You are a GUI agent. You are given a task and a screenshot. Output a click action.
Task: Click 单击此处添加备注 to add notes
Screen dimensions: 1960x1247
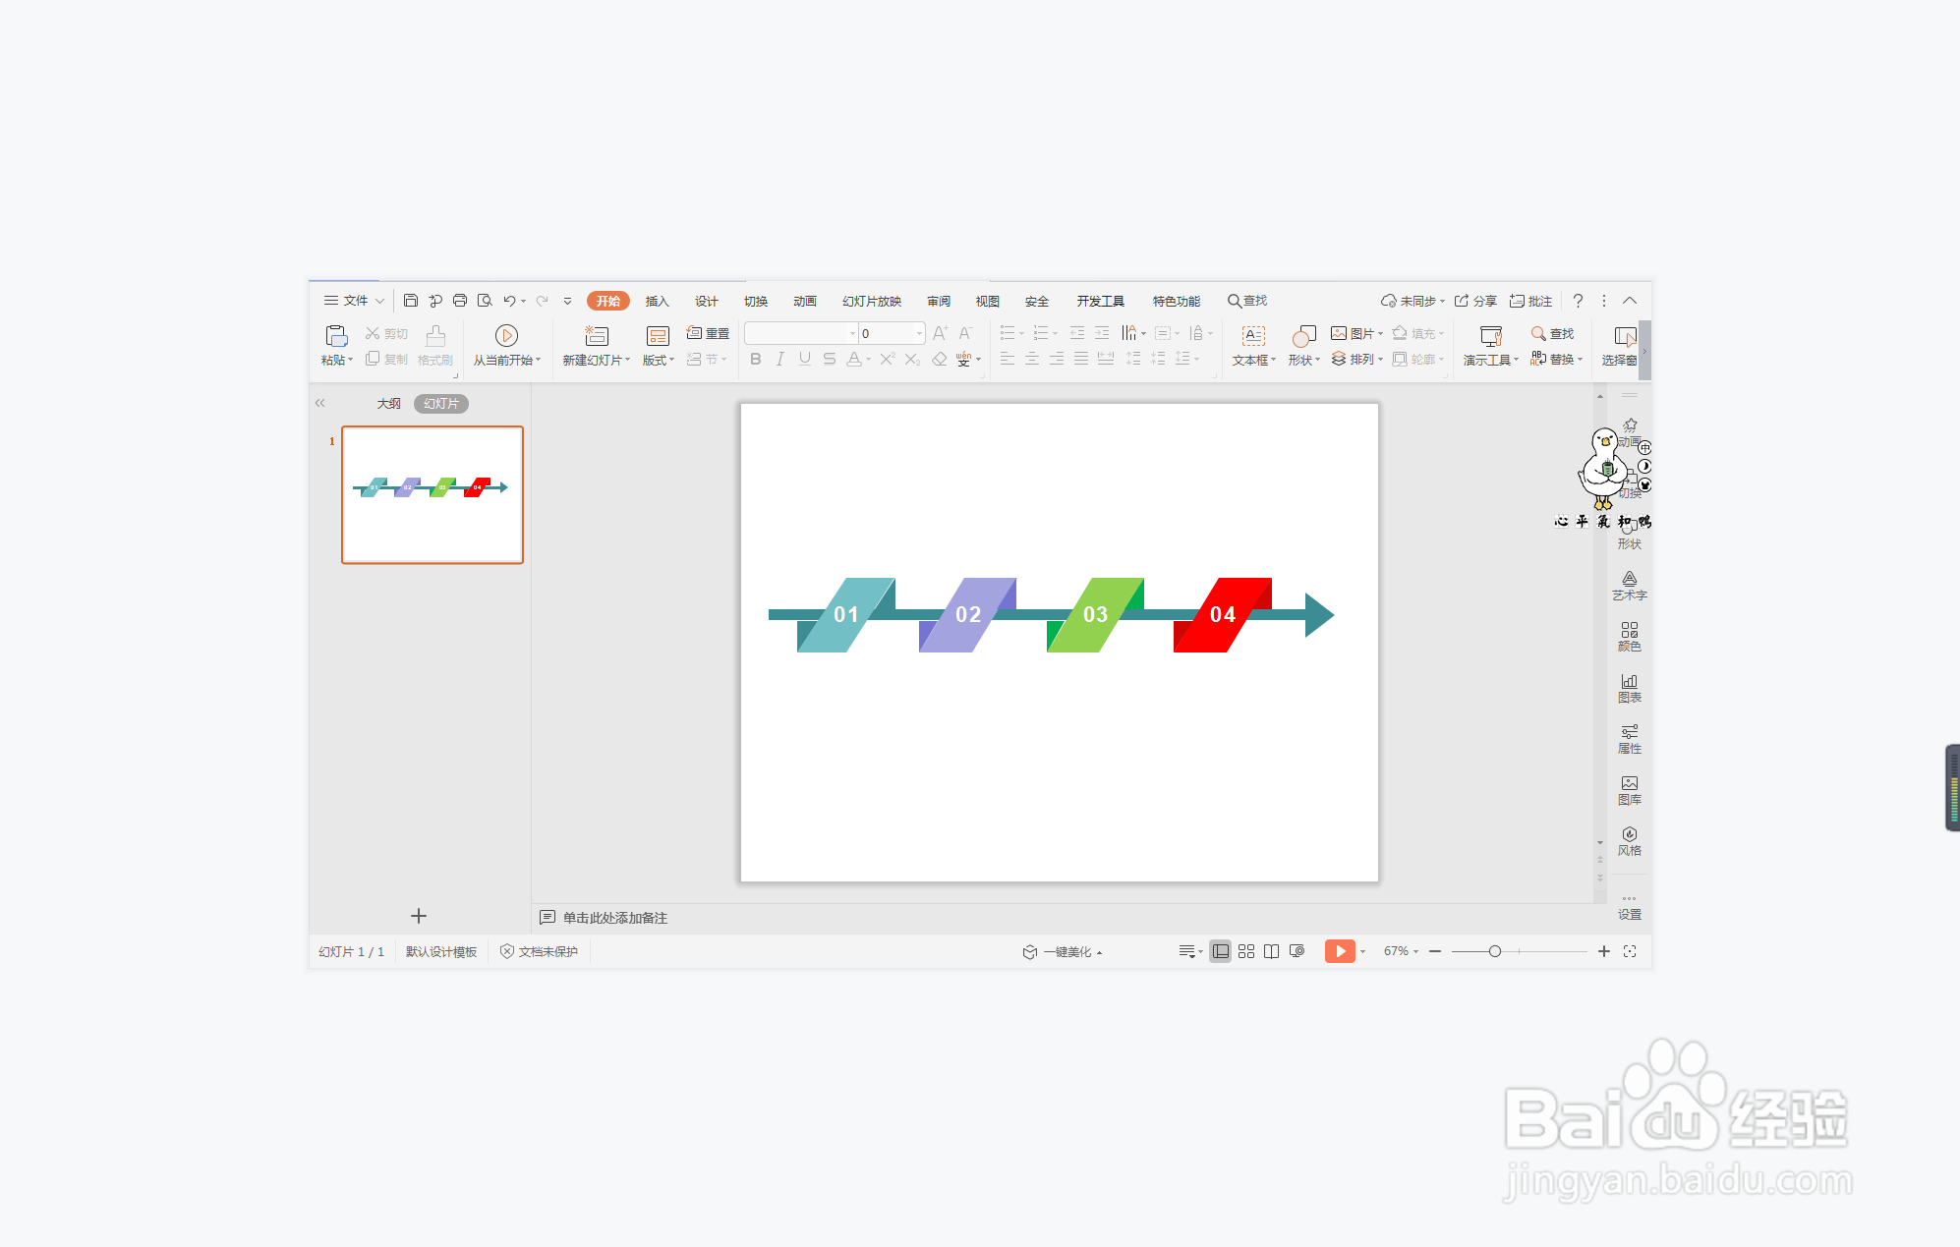click(x=614, y=918)
